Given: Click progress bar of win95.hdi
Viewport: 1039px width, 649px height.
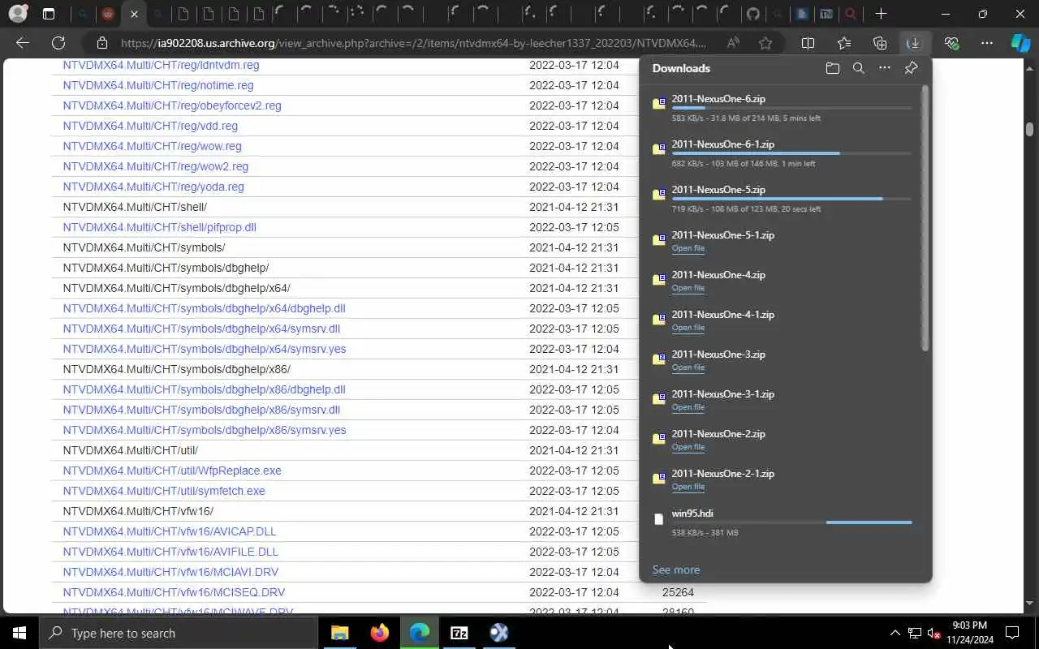Looking at the screenshot, I should (791, 522).
